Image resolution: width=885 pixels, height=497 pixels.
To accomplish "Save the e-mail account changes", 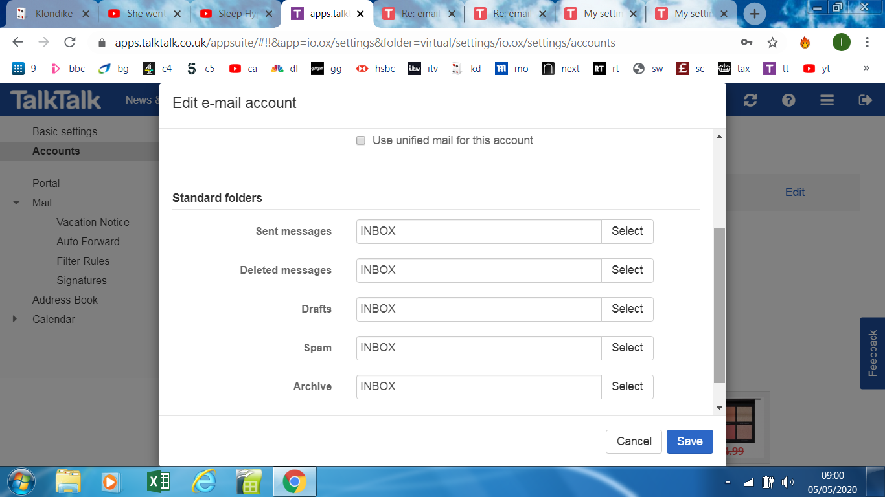I will (x=689, y=441).
